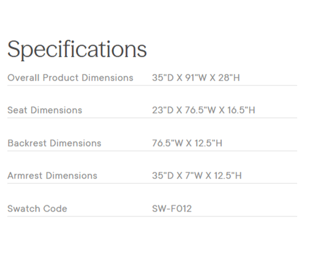Click the Swatch Code label
The height and width of the screenshot is (268, 324).
37,208
